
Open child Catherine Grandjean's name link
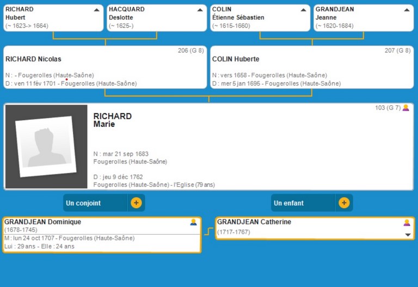pyautogui.click(x=254, y=222)
